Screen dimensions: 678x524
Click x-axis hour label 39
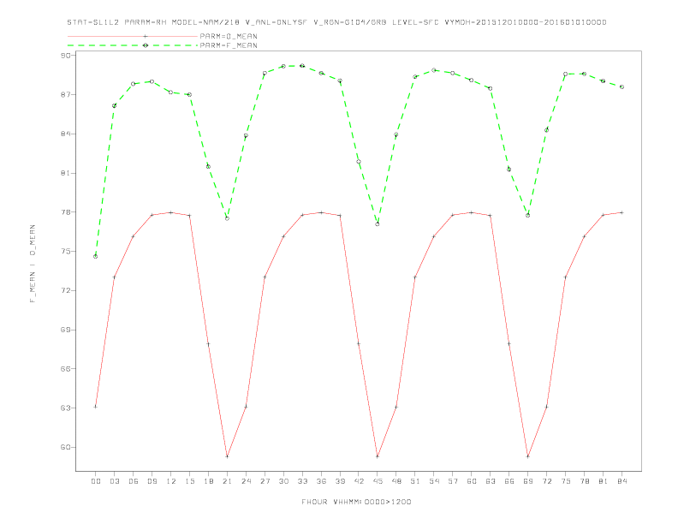340,481
